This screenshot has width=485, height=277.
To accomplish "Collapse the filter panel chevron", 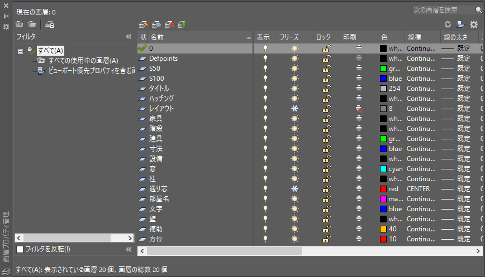I will (x=129, y=37).
